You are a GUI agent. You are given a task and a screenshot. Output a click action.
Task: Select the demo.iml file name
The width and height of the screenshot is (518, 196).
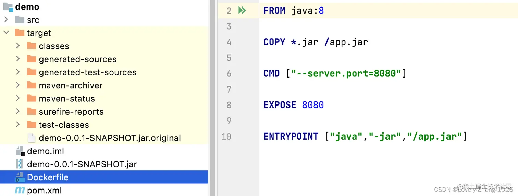point(46,151)
